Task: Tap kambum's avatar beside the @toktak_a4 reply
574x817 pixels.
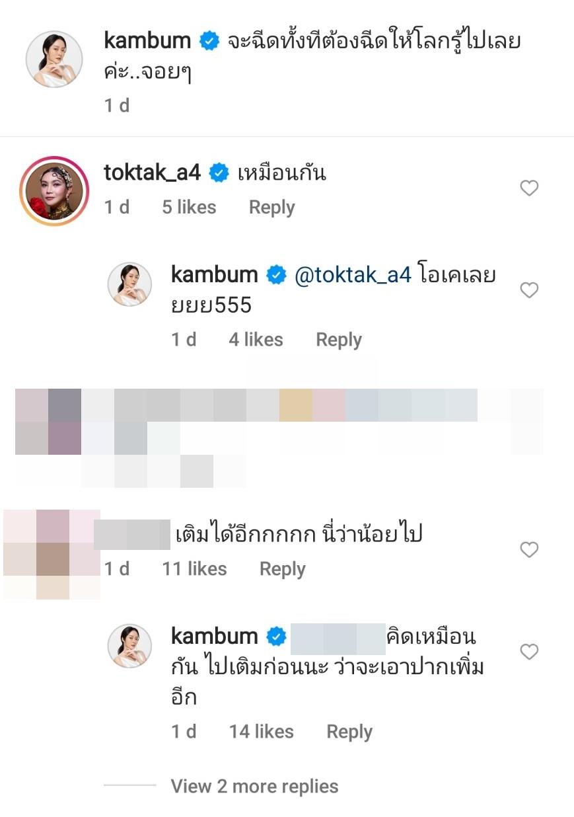Action: (130, 284)
